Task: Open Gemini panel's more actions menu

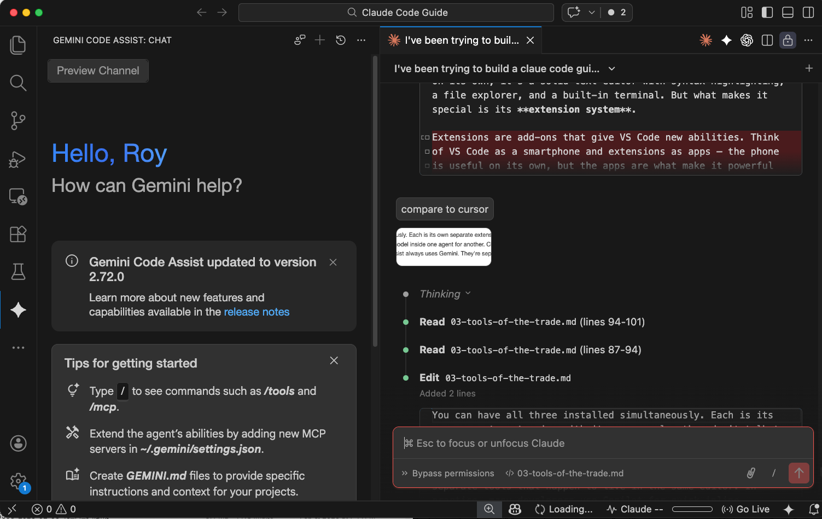Action: 361,40
